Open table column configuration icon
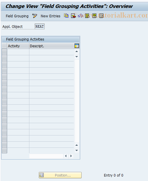The image size is (148, 181). (x=77, y=46)
